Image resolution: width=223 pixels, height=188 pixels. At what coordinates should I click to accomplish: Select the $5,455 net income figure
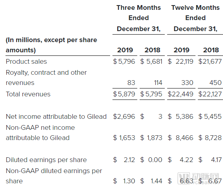point(210,116)
